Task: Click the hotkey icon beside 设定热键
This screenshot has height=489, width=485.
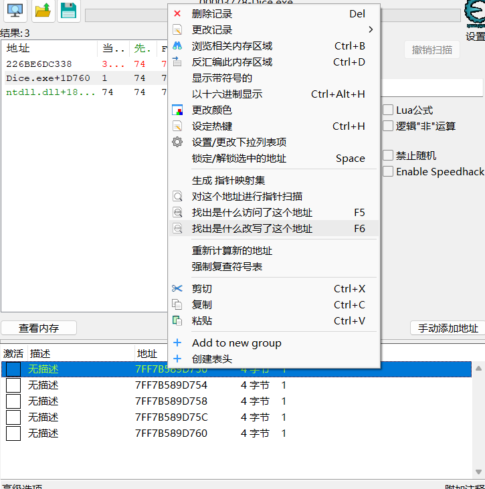Action: coord(177,126)
